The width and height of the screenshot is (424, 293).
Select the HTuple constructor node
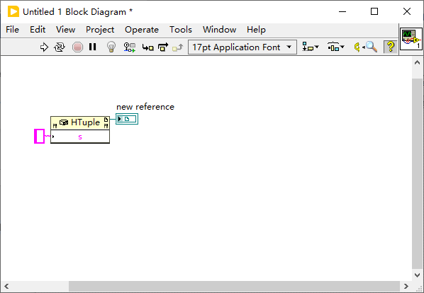click(x=80, y=123)
